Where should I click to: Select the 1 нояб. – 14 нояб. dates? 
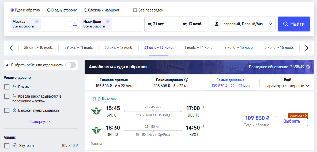click(199, 48)
